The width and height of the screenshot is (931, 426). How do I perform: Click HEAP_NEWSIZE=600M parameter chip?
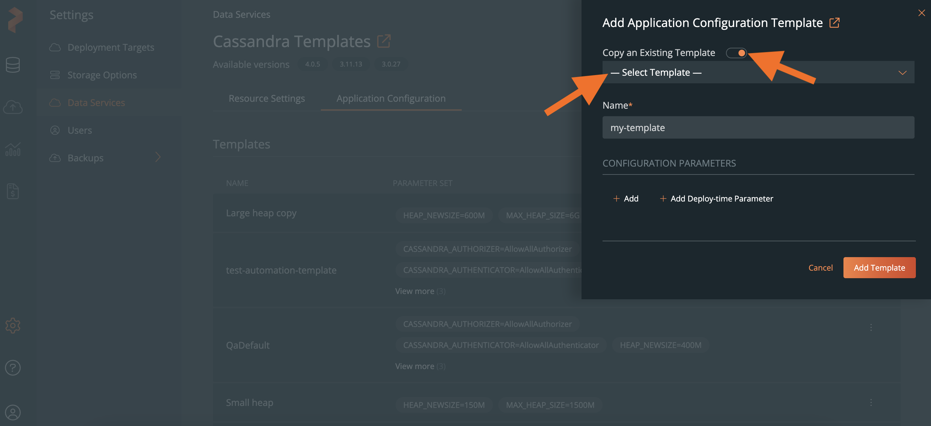444,216
